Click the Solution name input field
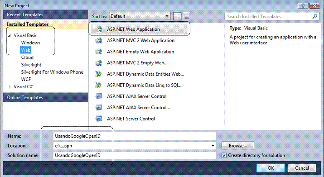The image size is (324, 177). coord(135,155)
